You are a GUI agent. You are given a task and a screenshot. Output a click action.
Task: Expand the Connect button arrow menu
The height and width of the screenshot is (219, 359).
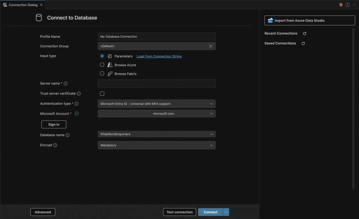click(226, 212)
